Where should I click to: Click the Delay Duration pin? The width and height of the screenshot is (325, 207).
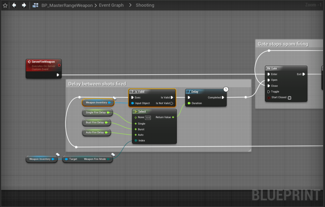pos(189,103)
